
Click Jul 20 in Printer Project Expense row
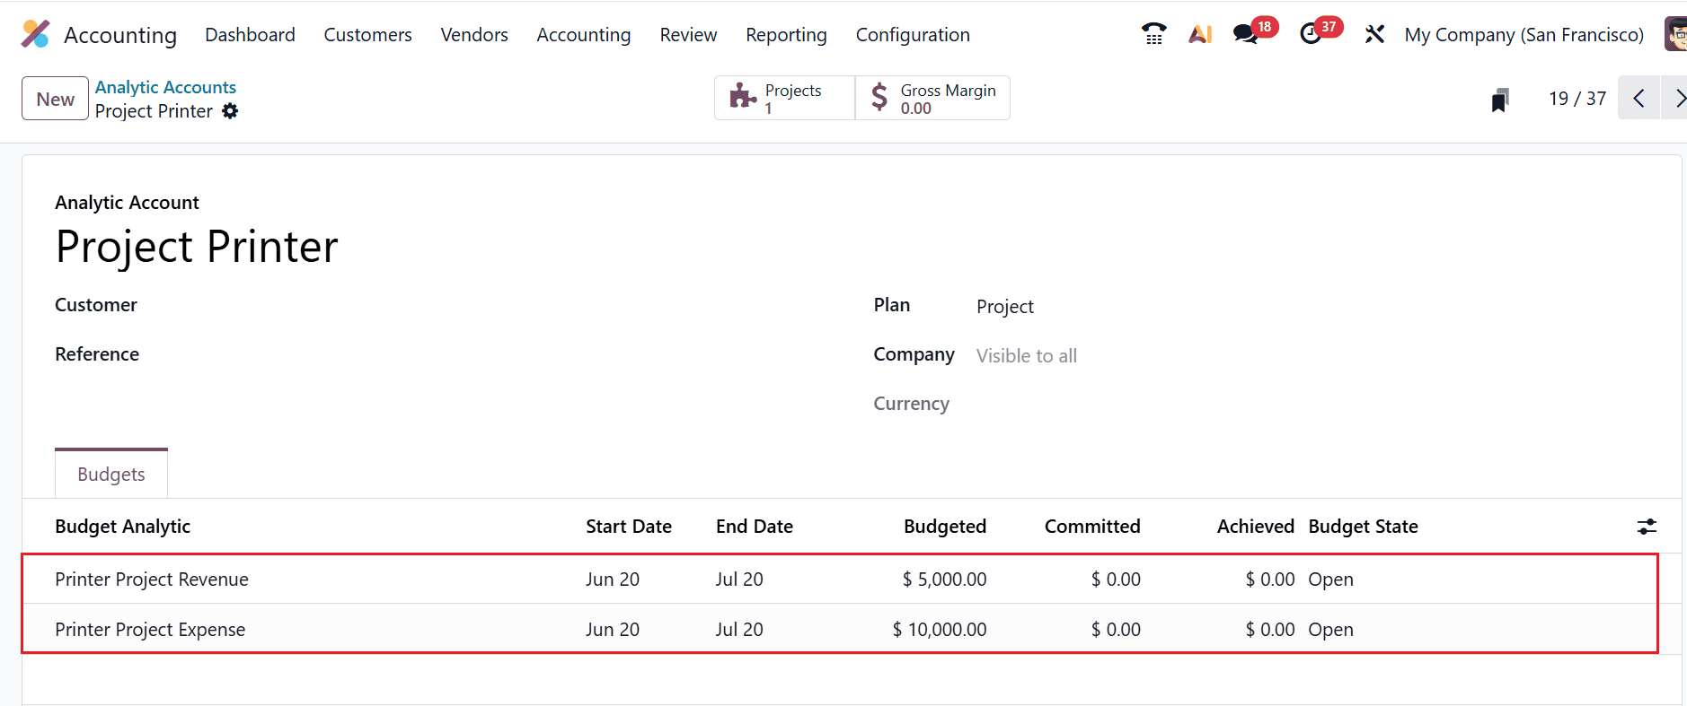pos(739,630)
